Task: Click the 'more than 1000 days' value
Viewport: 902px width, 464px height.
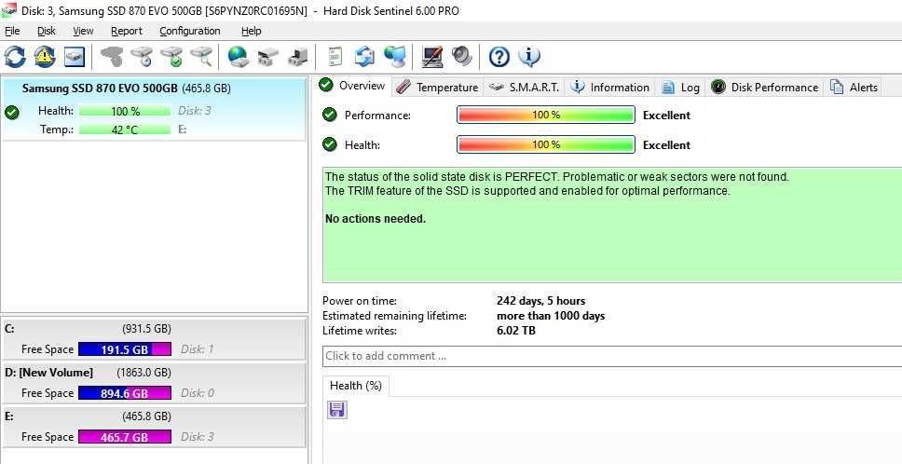Action: [x=551, y=316]
